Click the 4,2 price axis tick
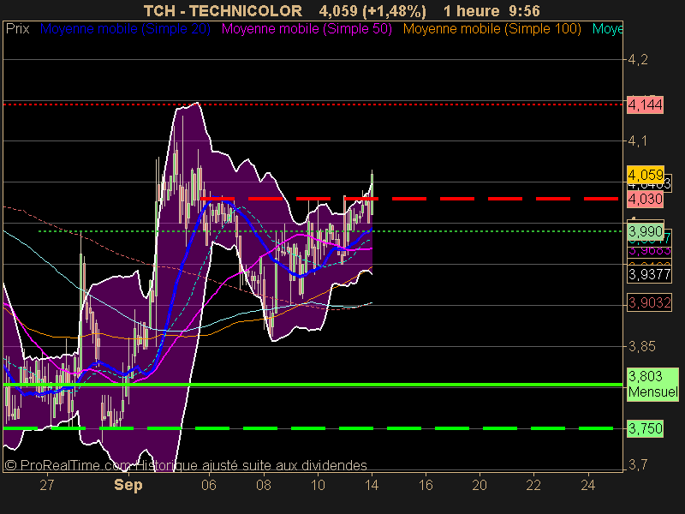Image resolution: width=685 pixels, height=514 pixels. tap(638, 59)
